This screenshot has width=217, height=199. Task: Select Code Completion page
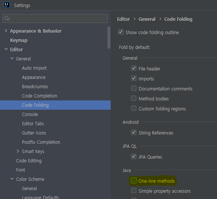click(40, 96)
